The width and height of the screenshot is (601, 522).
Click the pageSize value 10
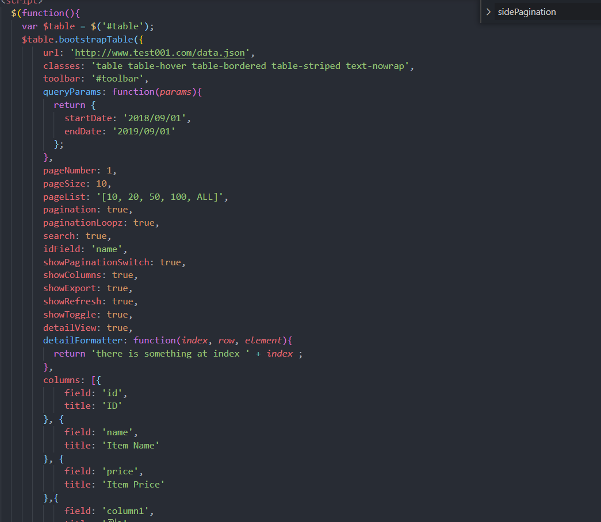point(102,183)
